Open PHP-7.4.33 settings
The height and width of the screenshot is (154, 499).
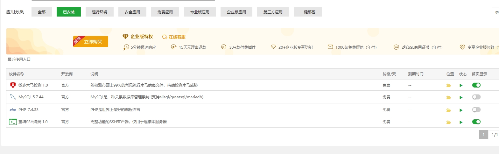[28, 109]
